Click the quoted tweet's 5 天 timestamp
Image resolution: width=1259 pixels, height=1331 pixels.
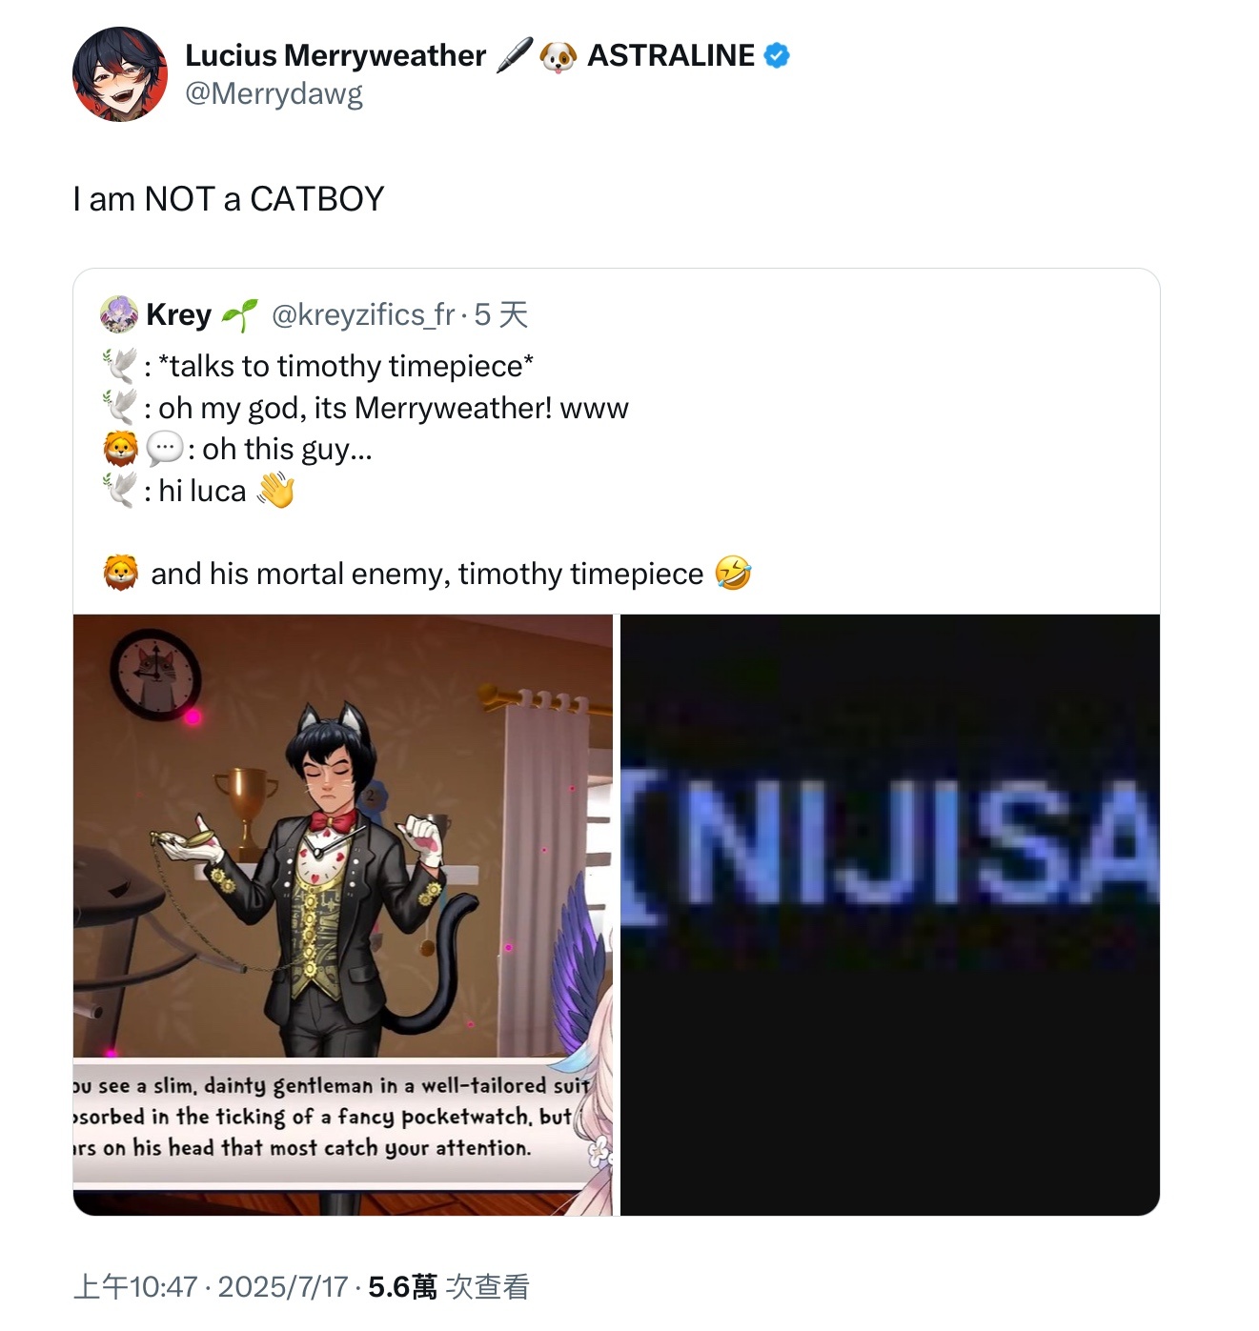[x=500, y=314]
